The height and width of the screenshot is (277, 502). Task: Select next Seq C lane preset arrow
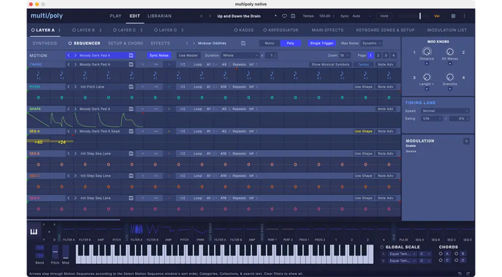point(75,176)
